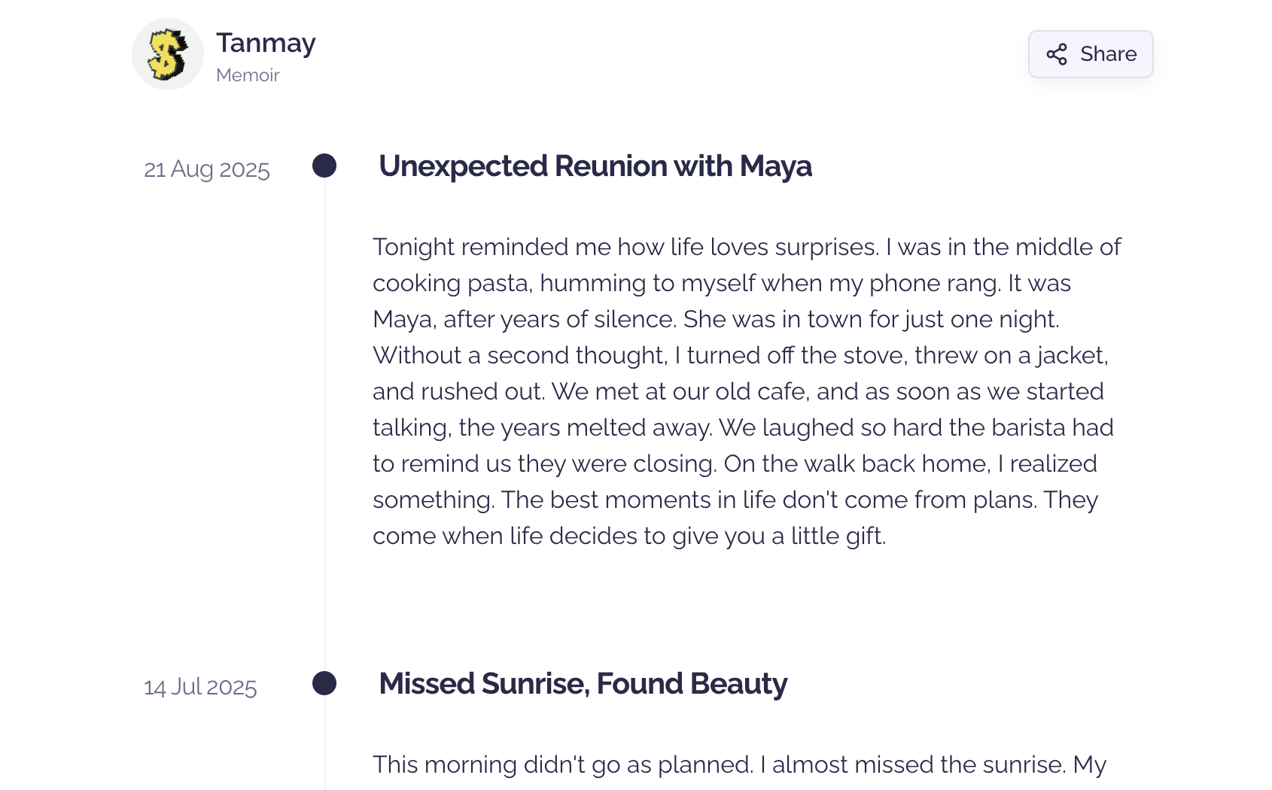The width and height of the screenshot is (1272, 790).
Task: Click the phrase 'little gift' ending the entry
Action: [838, 536]
